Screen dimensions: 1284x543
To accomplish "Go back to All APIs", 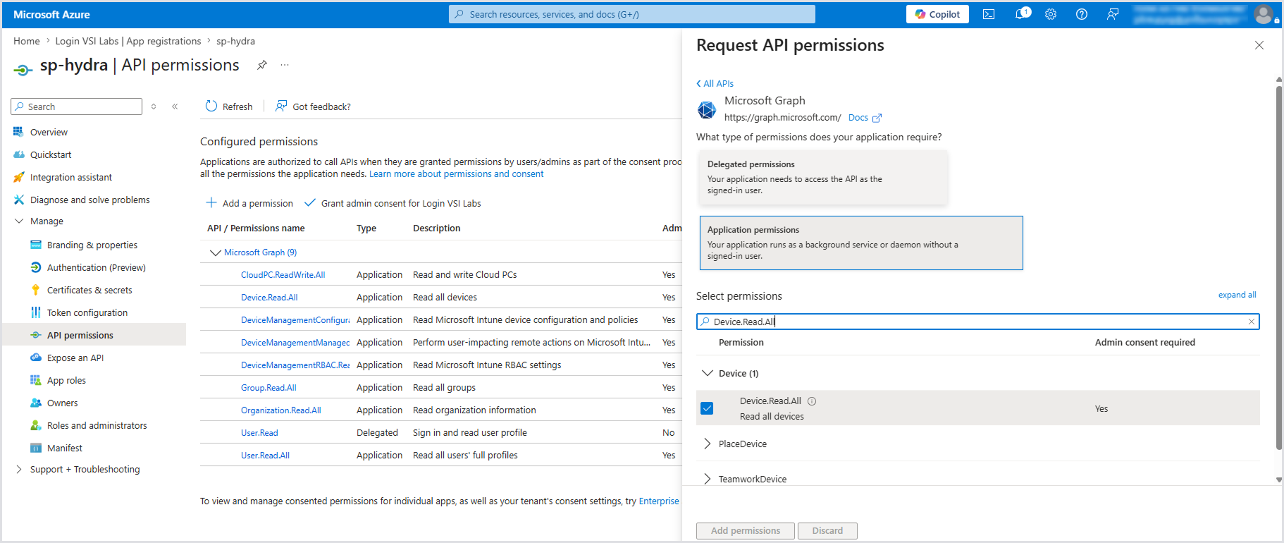I will click(715, 83).
